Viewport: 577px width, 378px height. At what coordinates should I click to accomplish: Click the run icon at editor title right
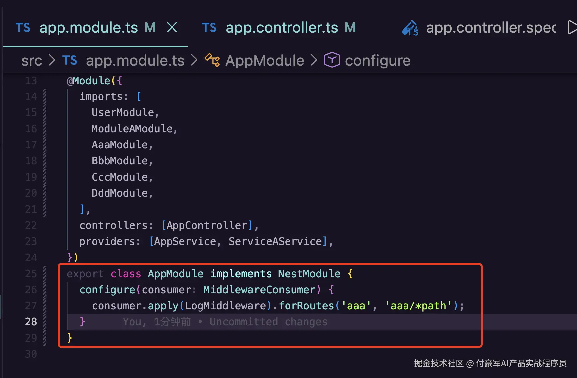[572, 27]
